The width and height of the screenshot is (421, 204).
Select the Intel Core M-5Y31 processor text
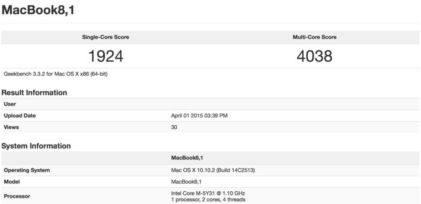click(x=208, y=193)
